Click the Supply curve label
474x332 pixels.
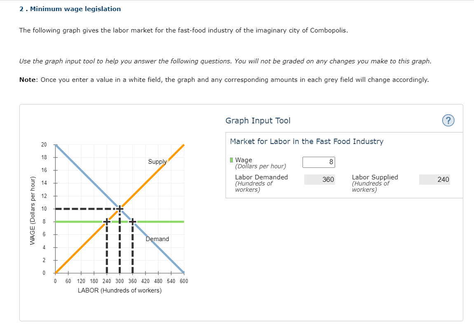pos(157,161)
